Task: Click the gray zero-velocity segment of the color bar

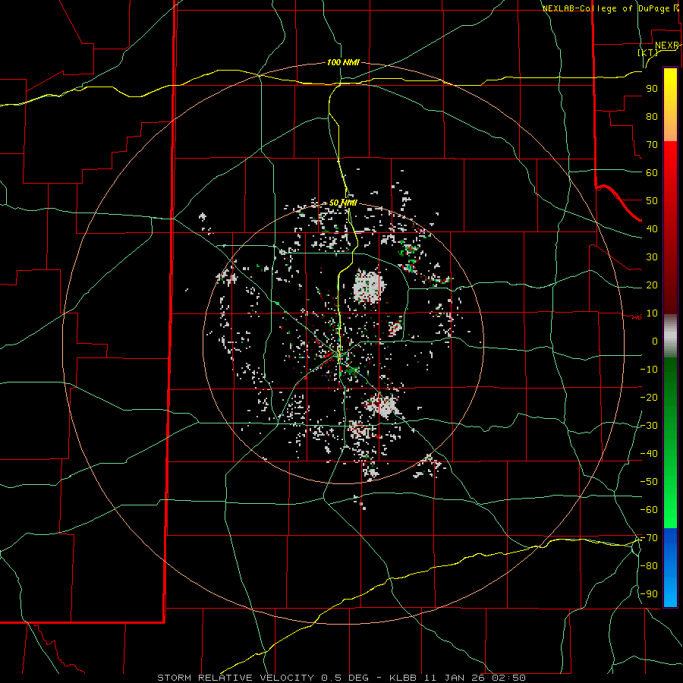Action: [670, 336]
